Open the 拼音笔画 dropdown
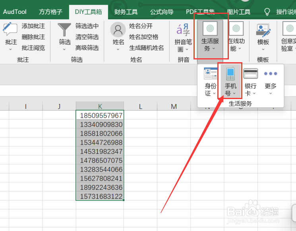296x231 pixels. [183, 46]
